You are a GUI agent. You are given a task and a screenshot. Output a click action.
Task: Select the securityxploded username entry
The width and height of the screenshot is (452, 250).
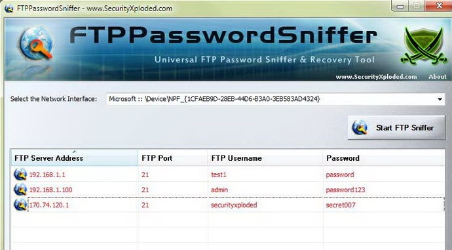[234, 205]
